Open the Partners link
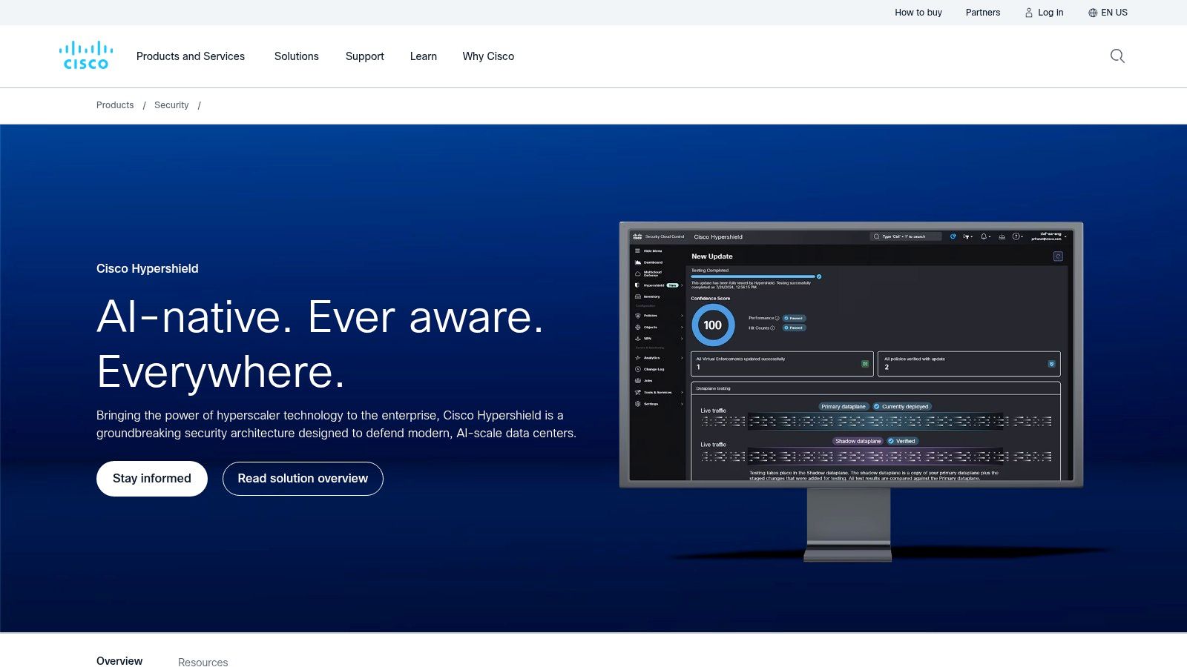The image size is (1187, 667). 983,13
